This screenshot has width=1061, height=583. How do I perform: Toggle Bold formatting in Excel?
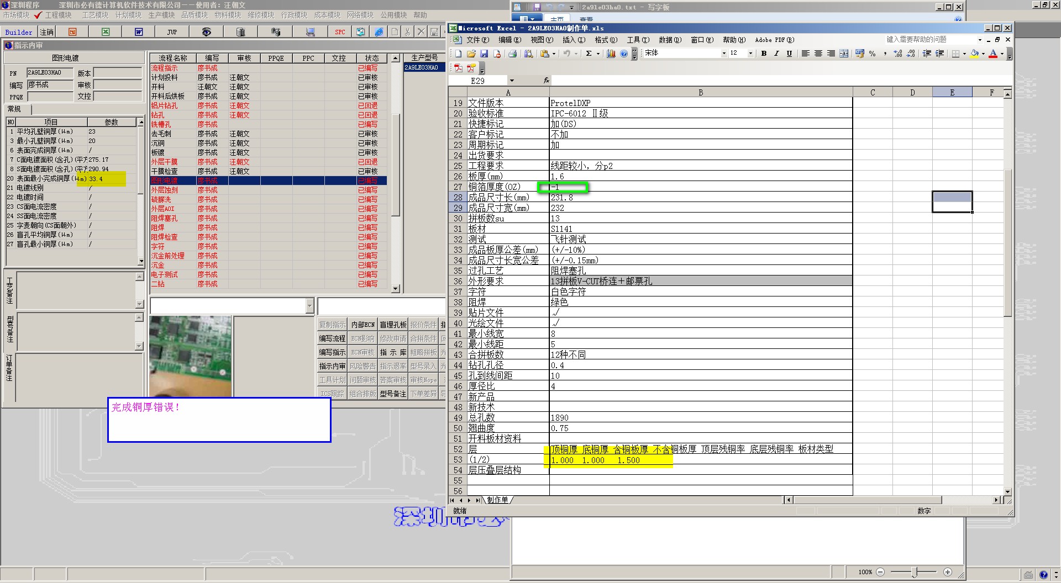pyautogui.click(x=764, y=54)
